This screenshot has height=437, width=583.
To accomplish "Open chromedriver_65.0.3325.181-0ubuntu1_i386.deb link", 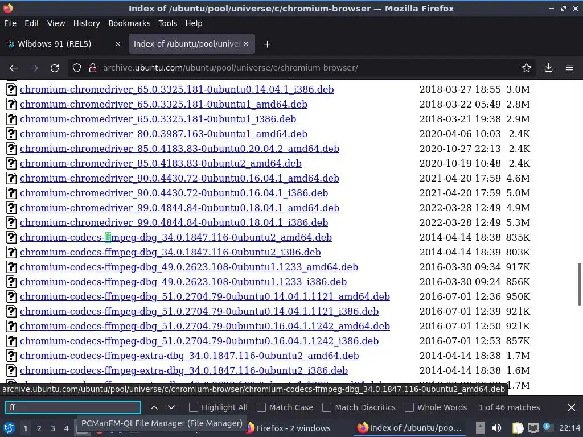I will (158, 119).
